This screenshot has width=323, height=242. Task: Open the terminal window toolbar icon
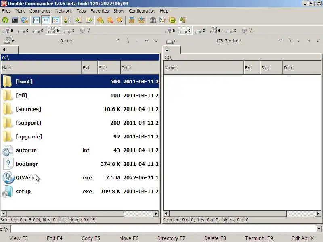pyautogui.click(x=15, y=20)
